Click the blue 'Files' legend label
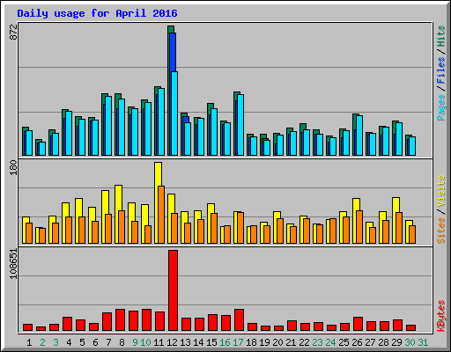The width and height of the screenshot is (451, 352). (x=441, y=70)
